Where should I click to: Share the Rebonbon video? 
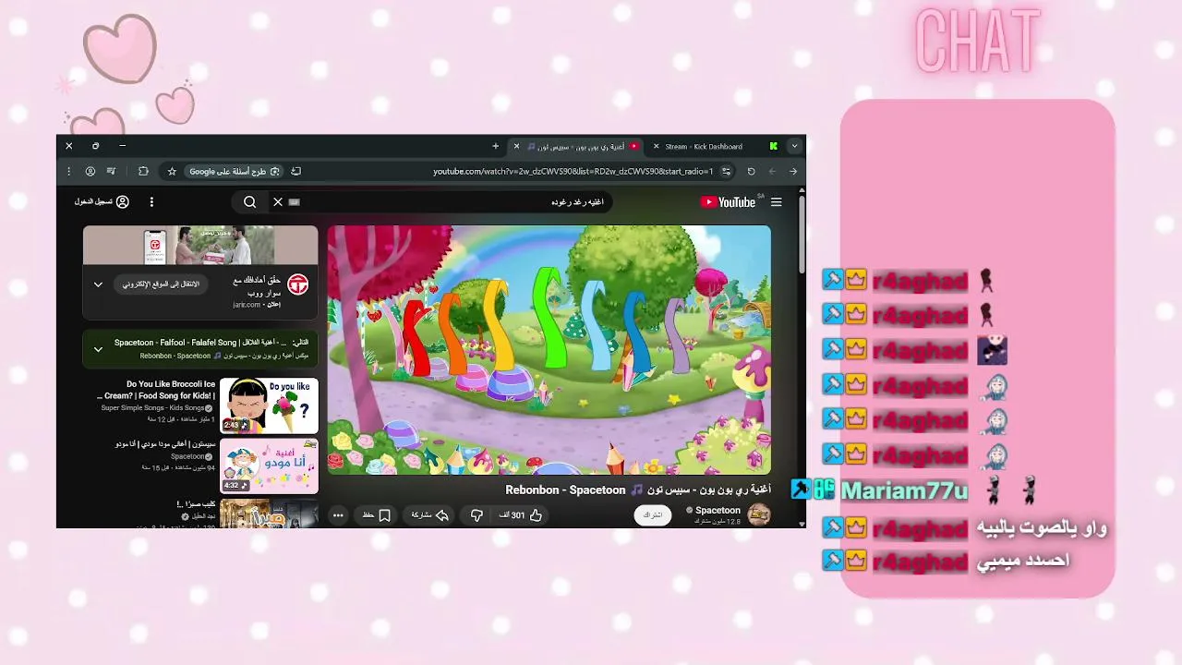pyautogui.click(x=429, y=515)
